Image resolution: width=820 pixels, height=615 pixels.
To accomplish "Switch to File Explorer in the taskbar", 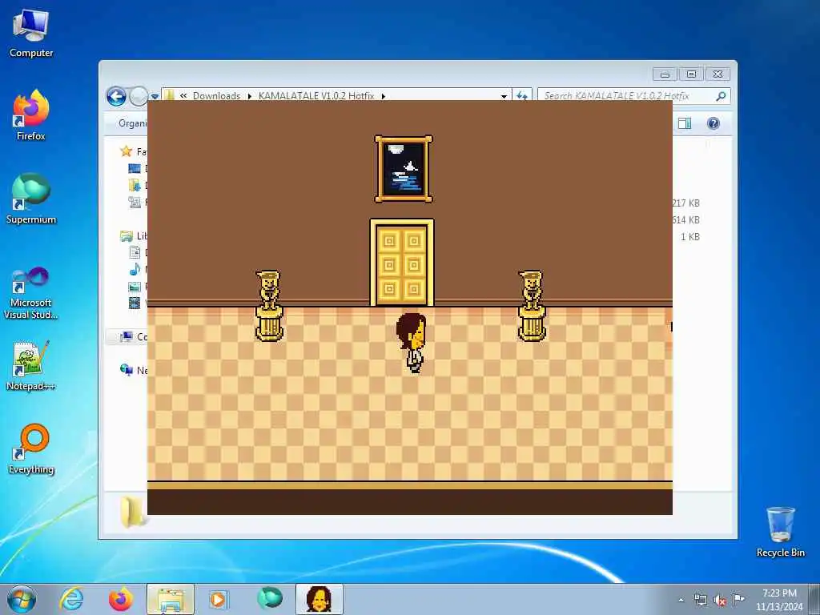I will (171, 599).
